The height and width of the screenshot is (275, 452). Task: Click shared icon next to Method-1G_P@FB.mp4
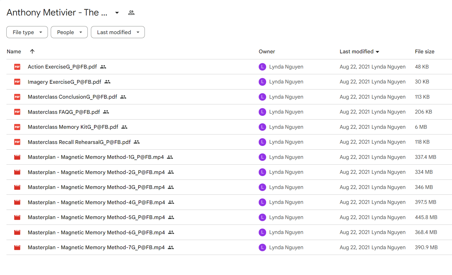(x=170, y=157)
